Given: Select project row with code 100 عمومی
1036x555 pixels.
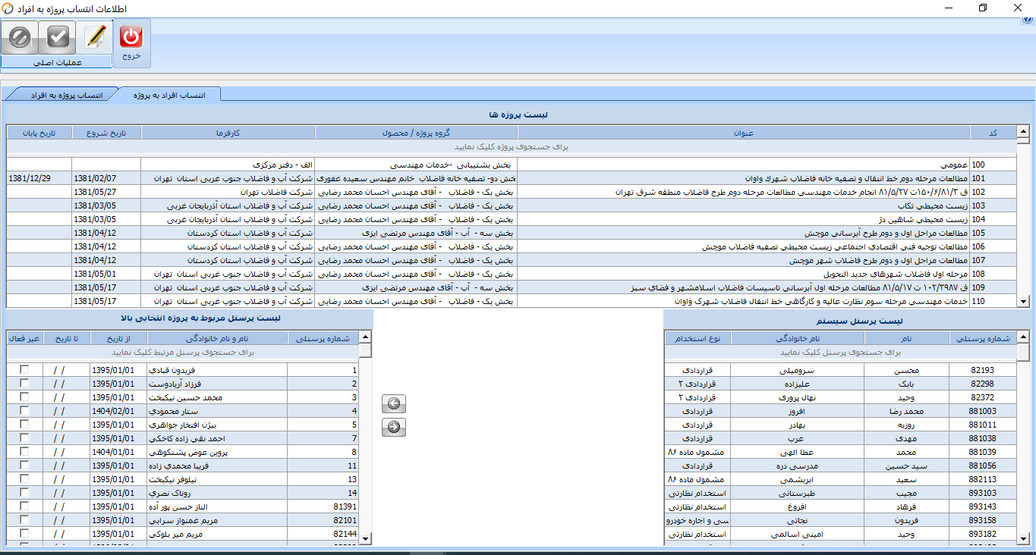Looking at the screenshot, I should (511, 165).
